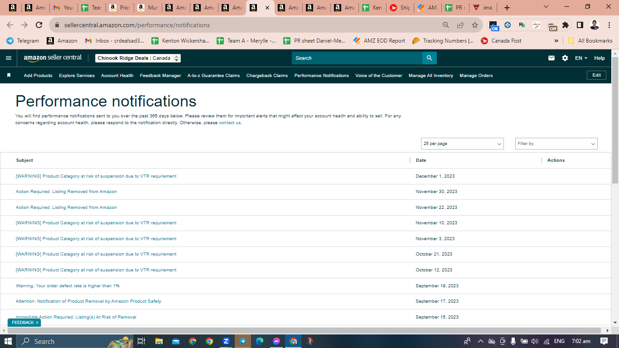This screenshot has height=348, width=619.
Task: Open the Extensions puzzle piece menu
Action: [x=566, y=25]
